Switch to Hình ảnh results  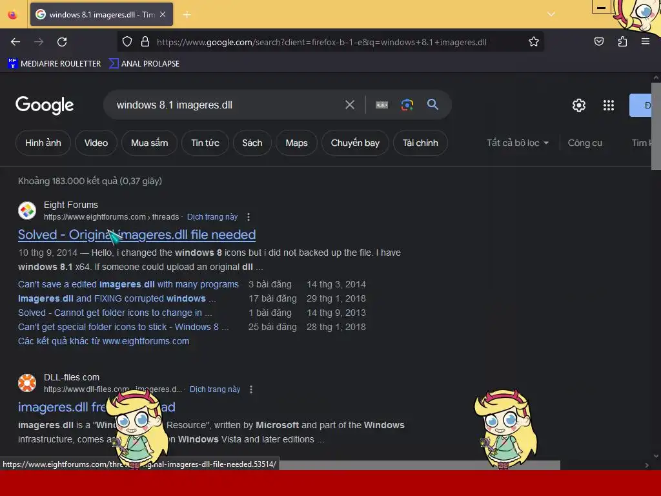[x=43, y=143]
